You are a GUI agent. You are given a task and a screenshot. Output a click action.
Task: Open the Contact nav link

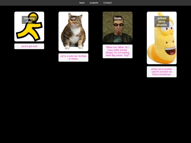108,3
